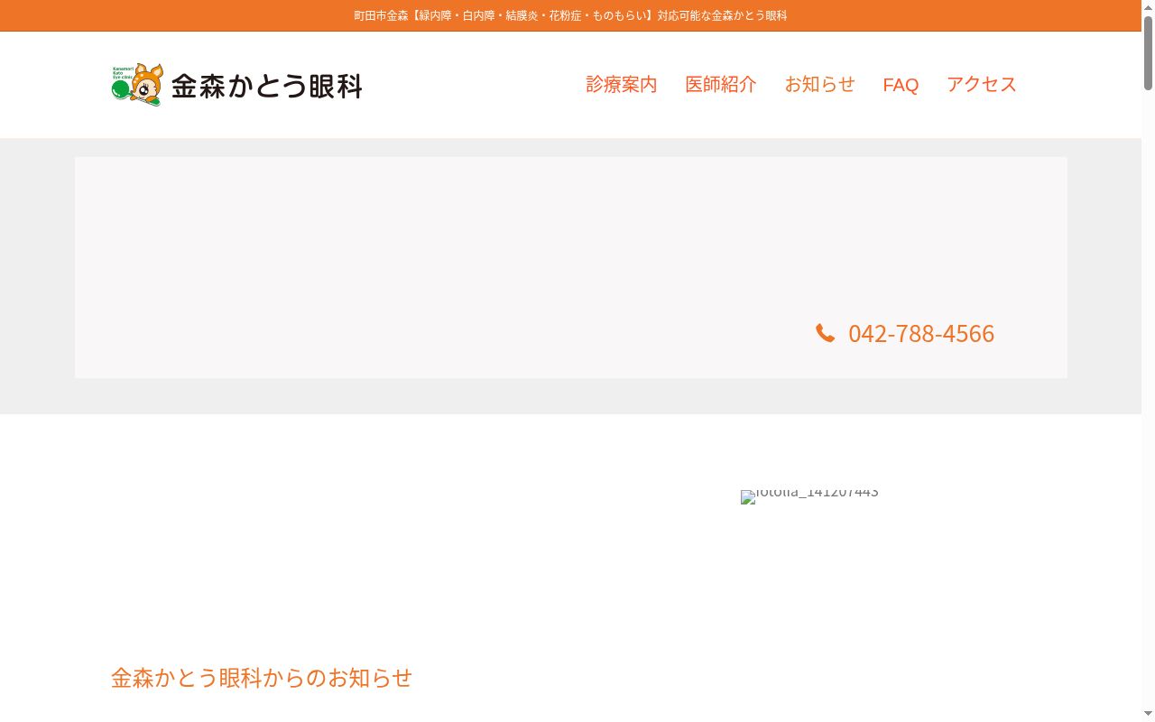Navigate to アクセス page

point(982,85)
